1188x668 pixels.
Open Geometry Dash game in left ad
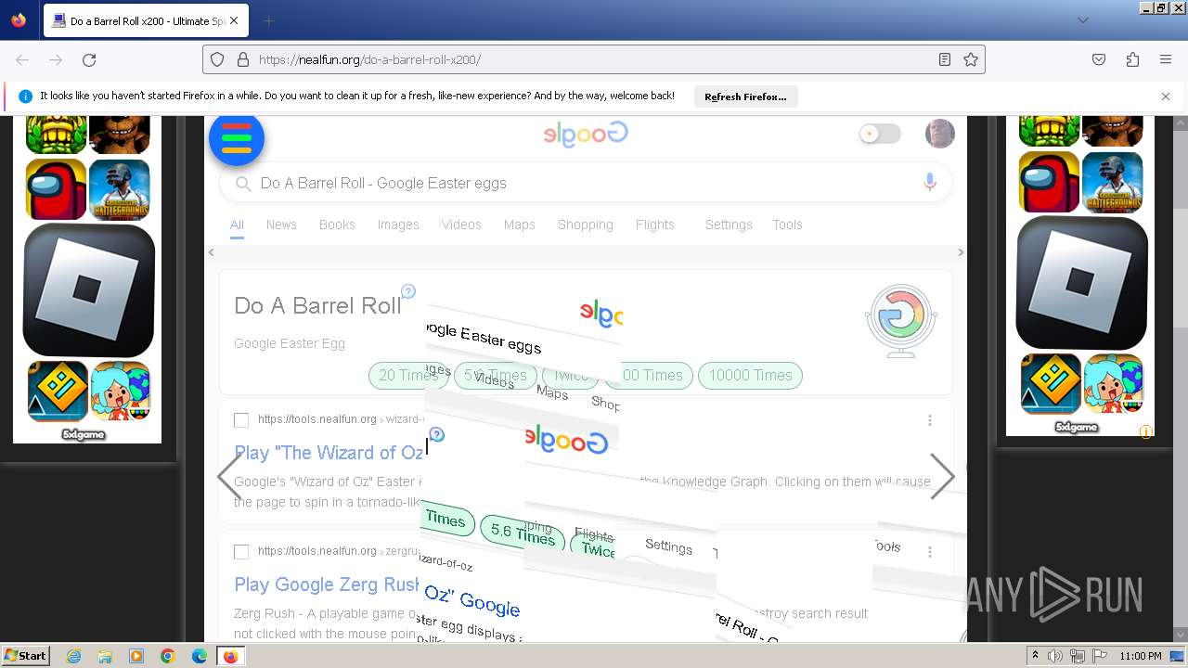58,391
